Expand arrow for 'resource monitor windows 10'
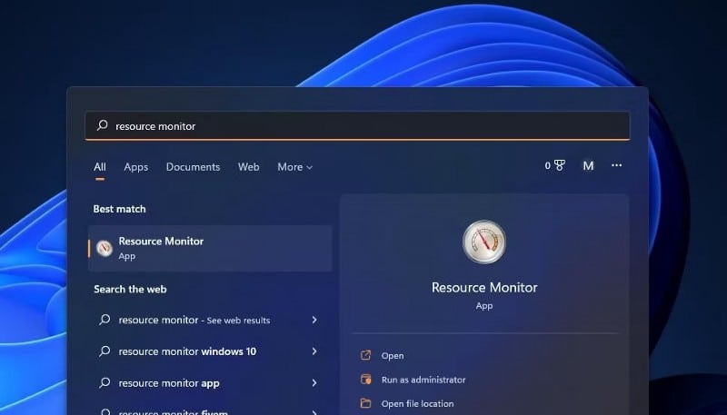 (314, 351)
